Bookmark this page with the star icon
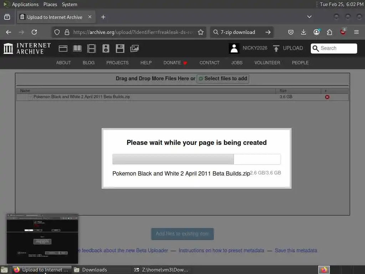The image size is (365, 274). pyautogui.click(x=201, y=32)
